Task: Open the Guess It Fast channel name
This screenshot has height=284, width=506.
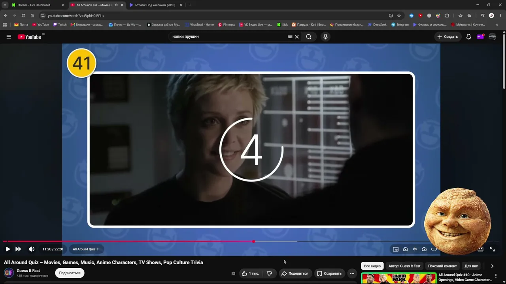Action: (28, 271)
